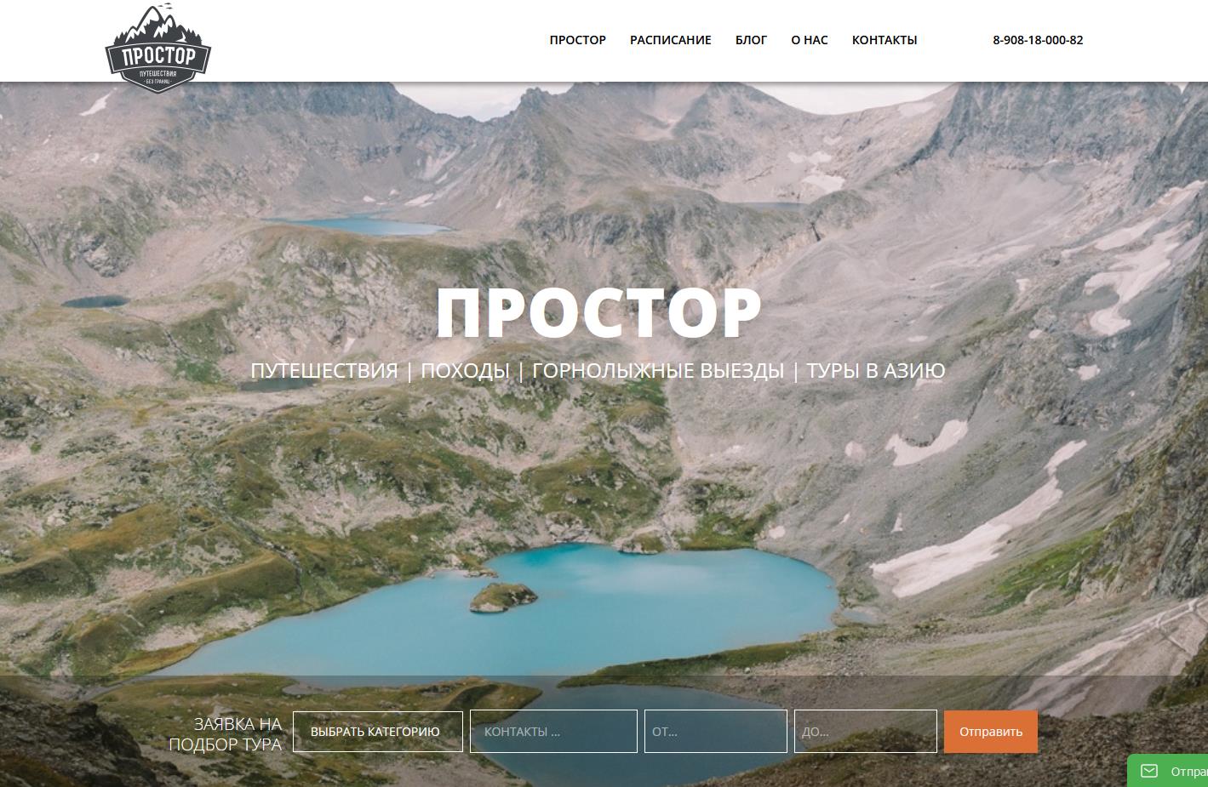Go to the РАСПИСАНИЕ page
This screenshot has height=787, width=1208.
coord(671,40)
